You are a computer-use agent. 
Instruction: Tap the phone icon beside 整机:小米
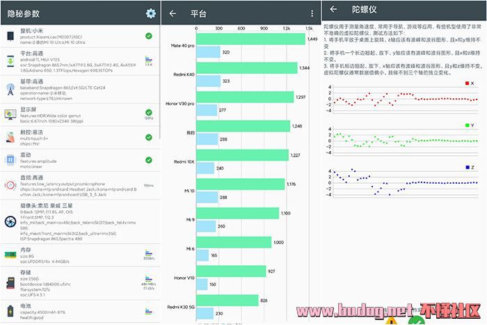[x=10, y=36]
